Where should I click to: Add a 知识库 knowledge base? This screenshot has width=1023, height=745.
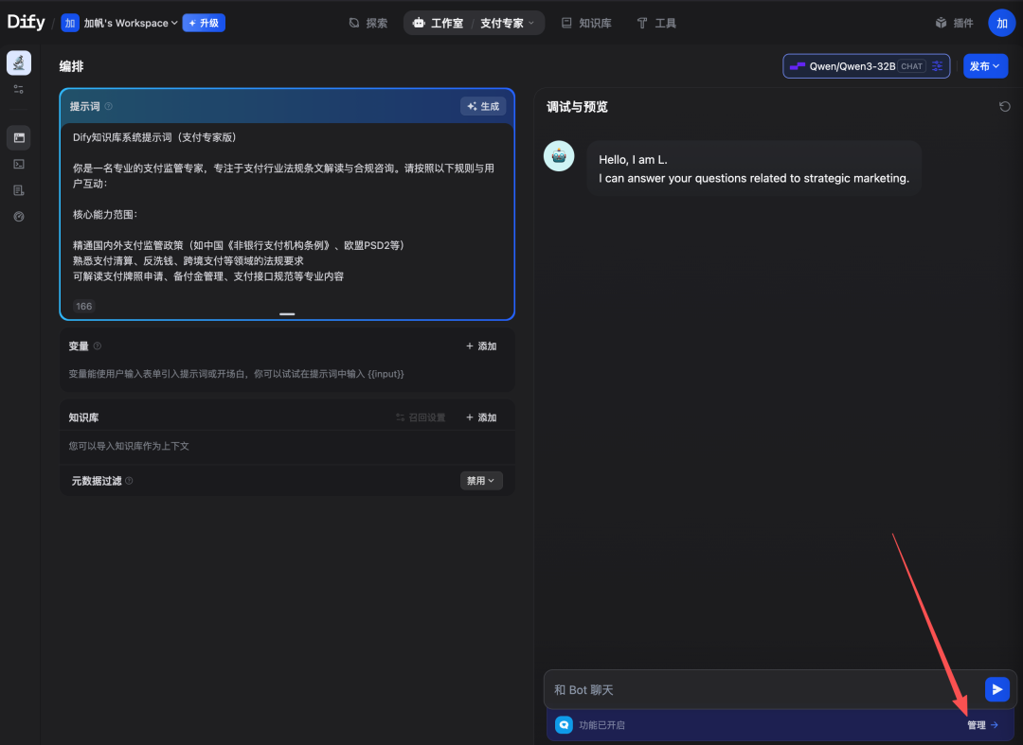(x=481, y=417)
